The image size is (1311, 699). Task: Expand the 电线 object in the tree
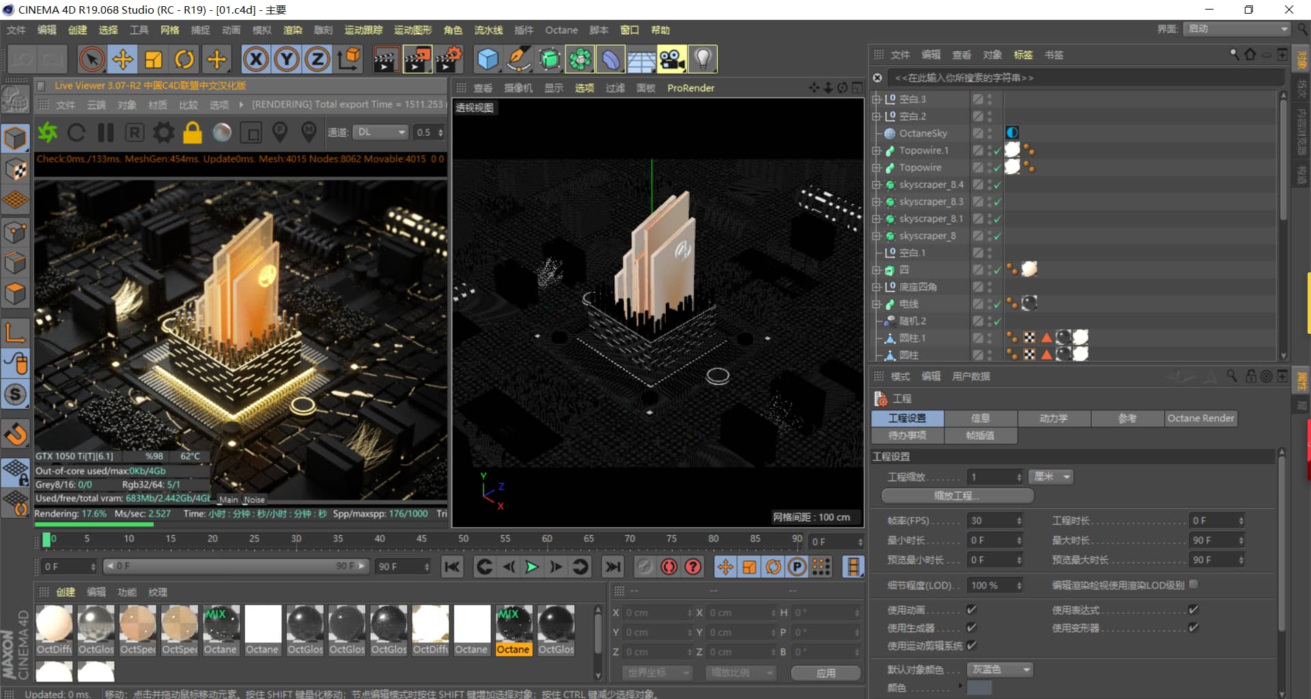877,304
